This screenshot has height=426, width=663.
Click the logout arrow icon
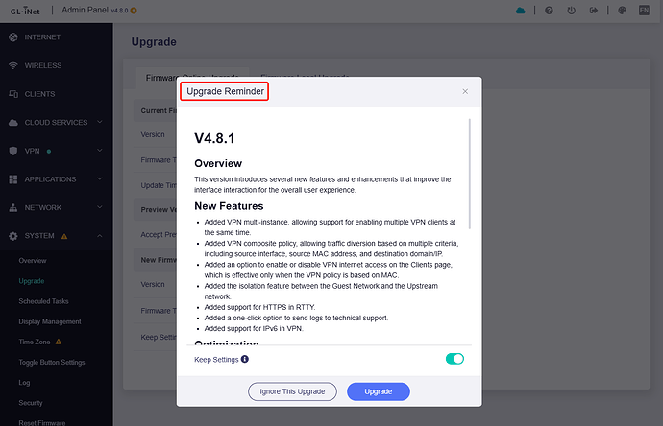(594, 11)
